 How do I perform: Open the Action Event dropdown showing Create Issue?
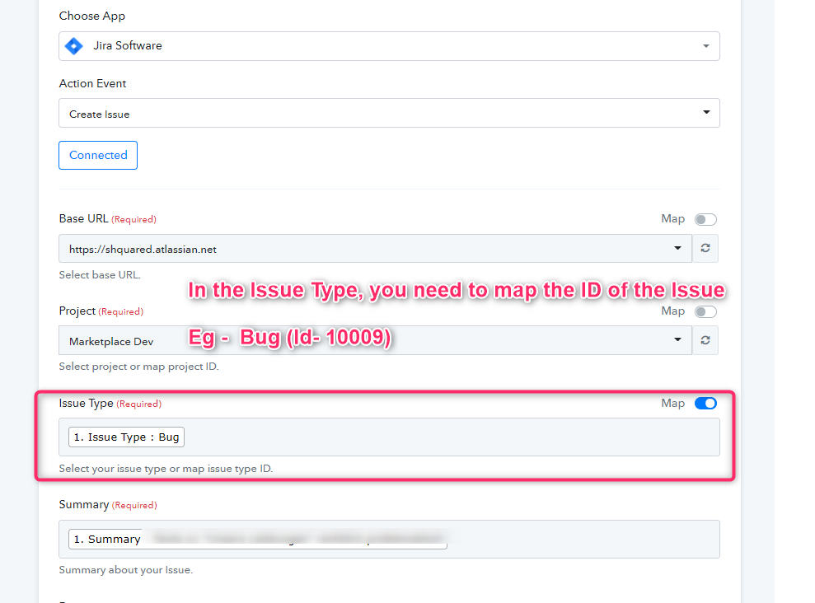(x=389, y=113)
